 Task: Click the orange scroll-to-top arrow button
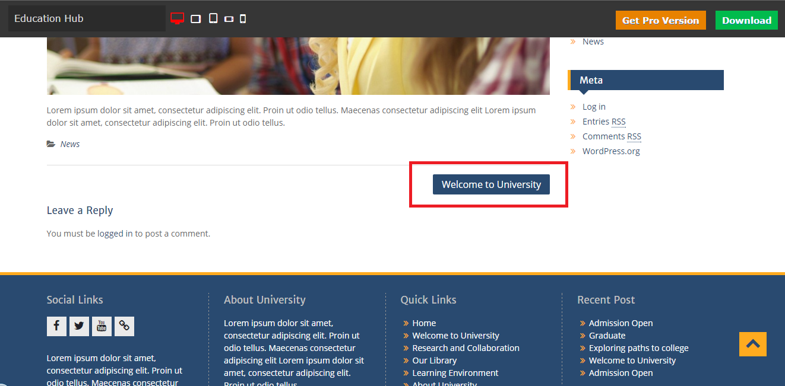coord(753,344)
